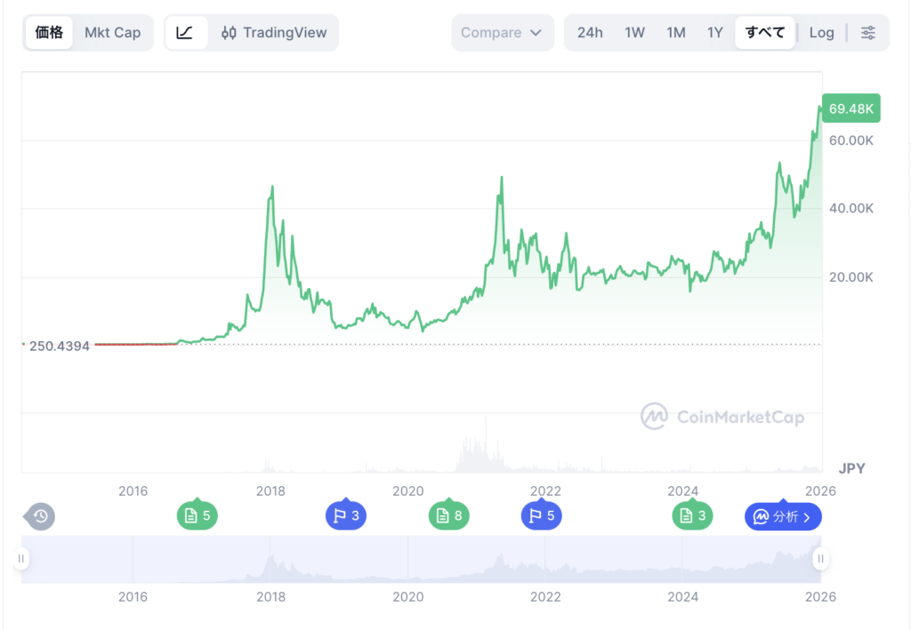Toggle Log scale on the chart

pos(821,33)
